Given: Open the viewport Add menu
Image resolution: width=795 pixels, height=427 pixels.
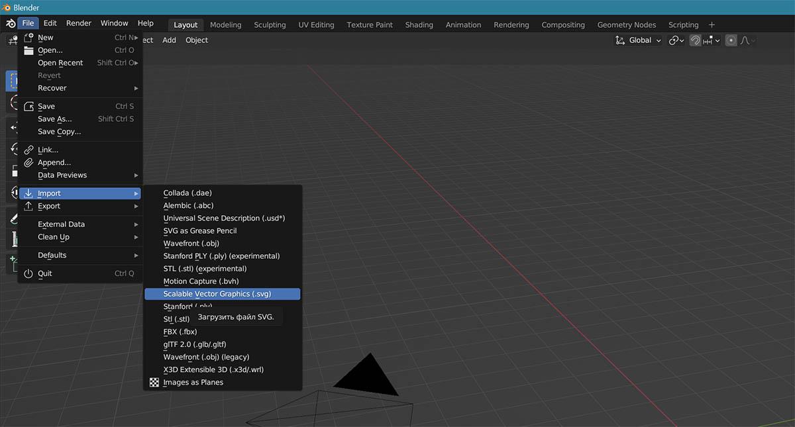Looking at the screenshot, I should coord(170,40).
